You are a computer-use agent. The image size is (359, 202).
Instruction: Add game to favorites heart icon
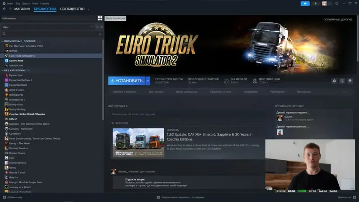(350, 81)
